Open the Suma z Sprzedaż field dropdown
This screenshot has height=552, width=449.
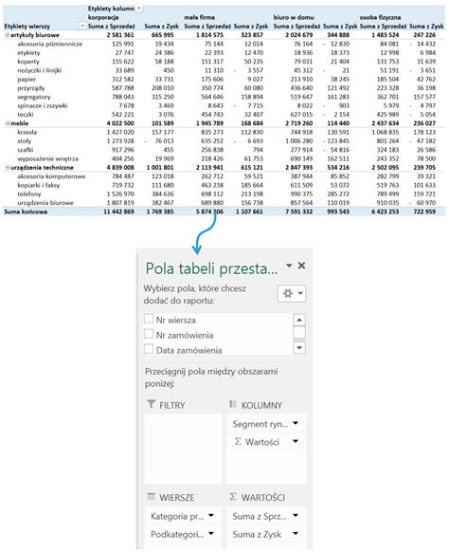pos(296,516)
